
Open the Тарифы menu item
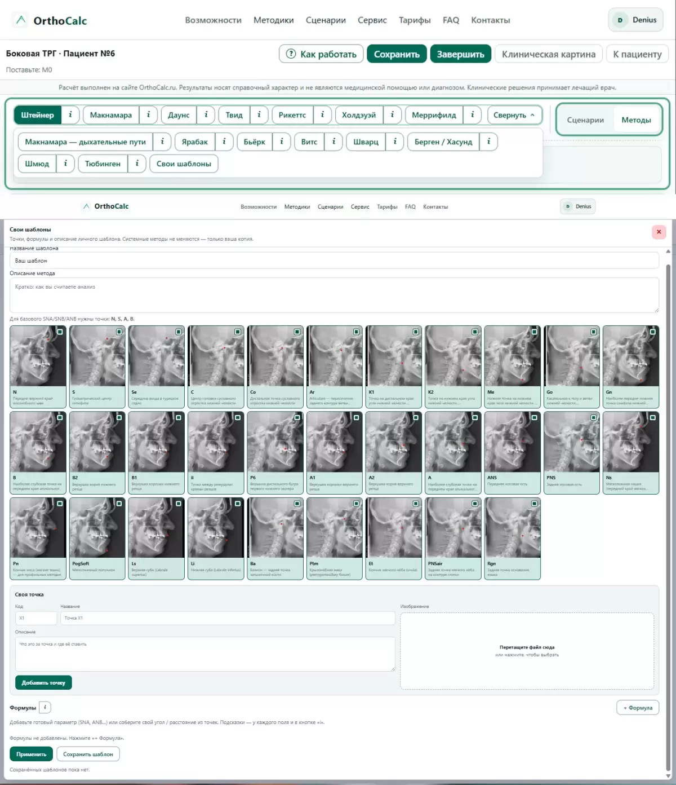click(415, 20)
